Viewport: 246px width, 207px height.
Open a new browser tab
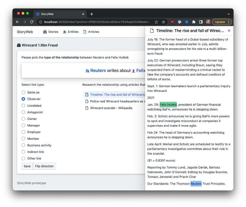click(x=92, y=14)
